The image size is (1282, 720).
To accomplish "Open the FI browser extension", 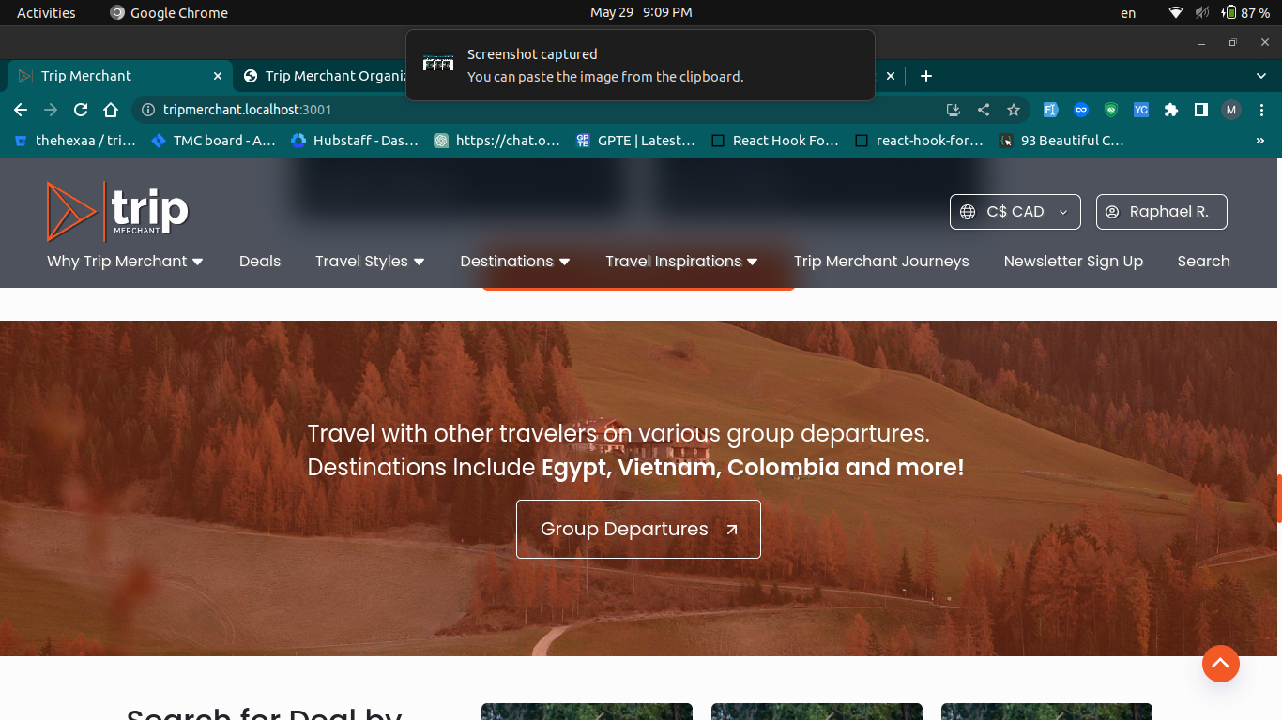I will [x=1051, y=110].
